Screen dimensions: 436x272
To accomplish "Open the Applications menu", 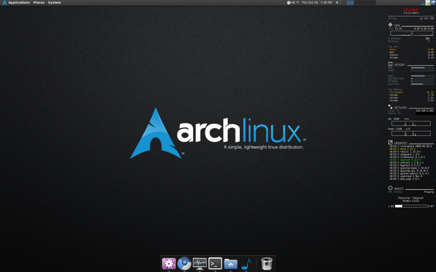I will click(x=19, y=3).
